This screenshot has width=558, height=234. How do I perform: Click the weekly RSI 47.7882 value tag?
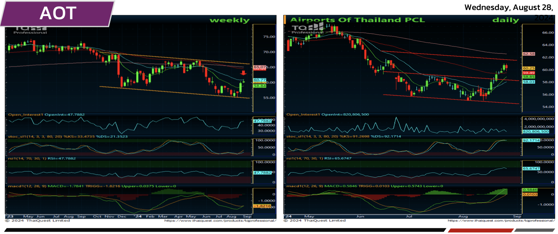(x=262, y=172)
